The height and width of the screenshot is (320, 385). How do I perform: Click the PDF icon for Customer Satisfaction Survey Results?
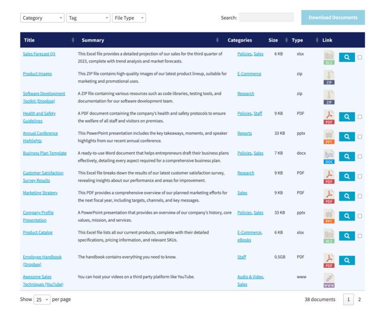[x=328, y=176]
